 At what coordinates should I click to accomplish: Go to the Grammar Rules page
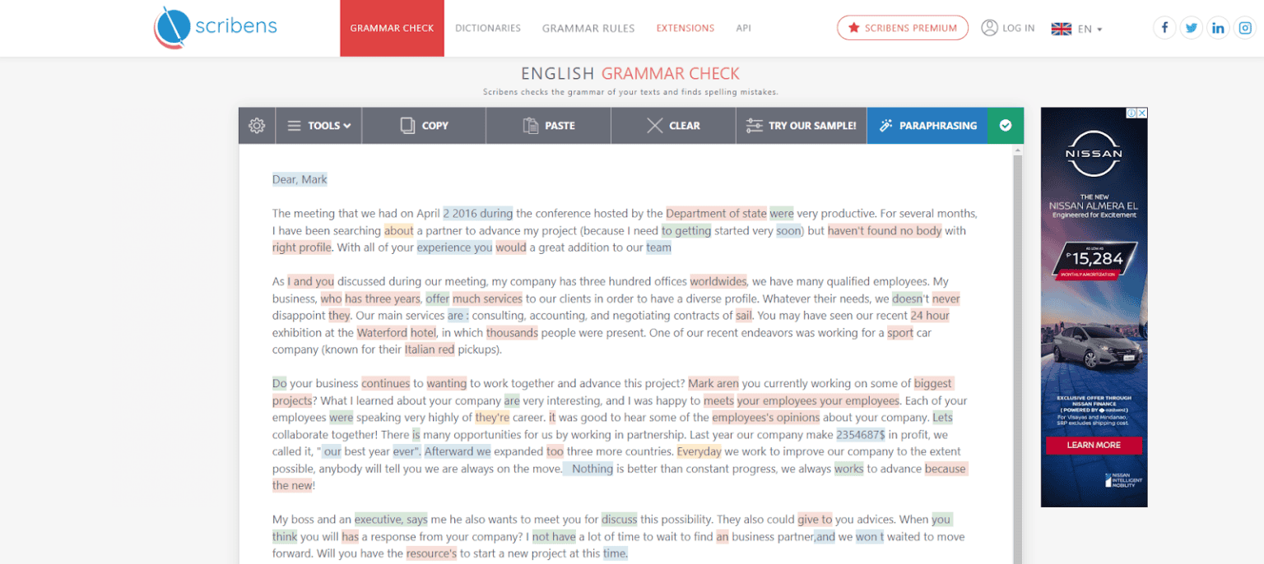tap(588, 28)
